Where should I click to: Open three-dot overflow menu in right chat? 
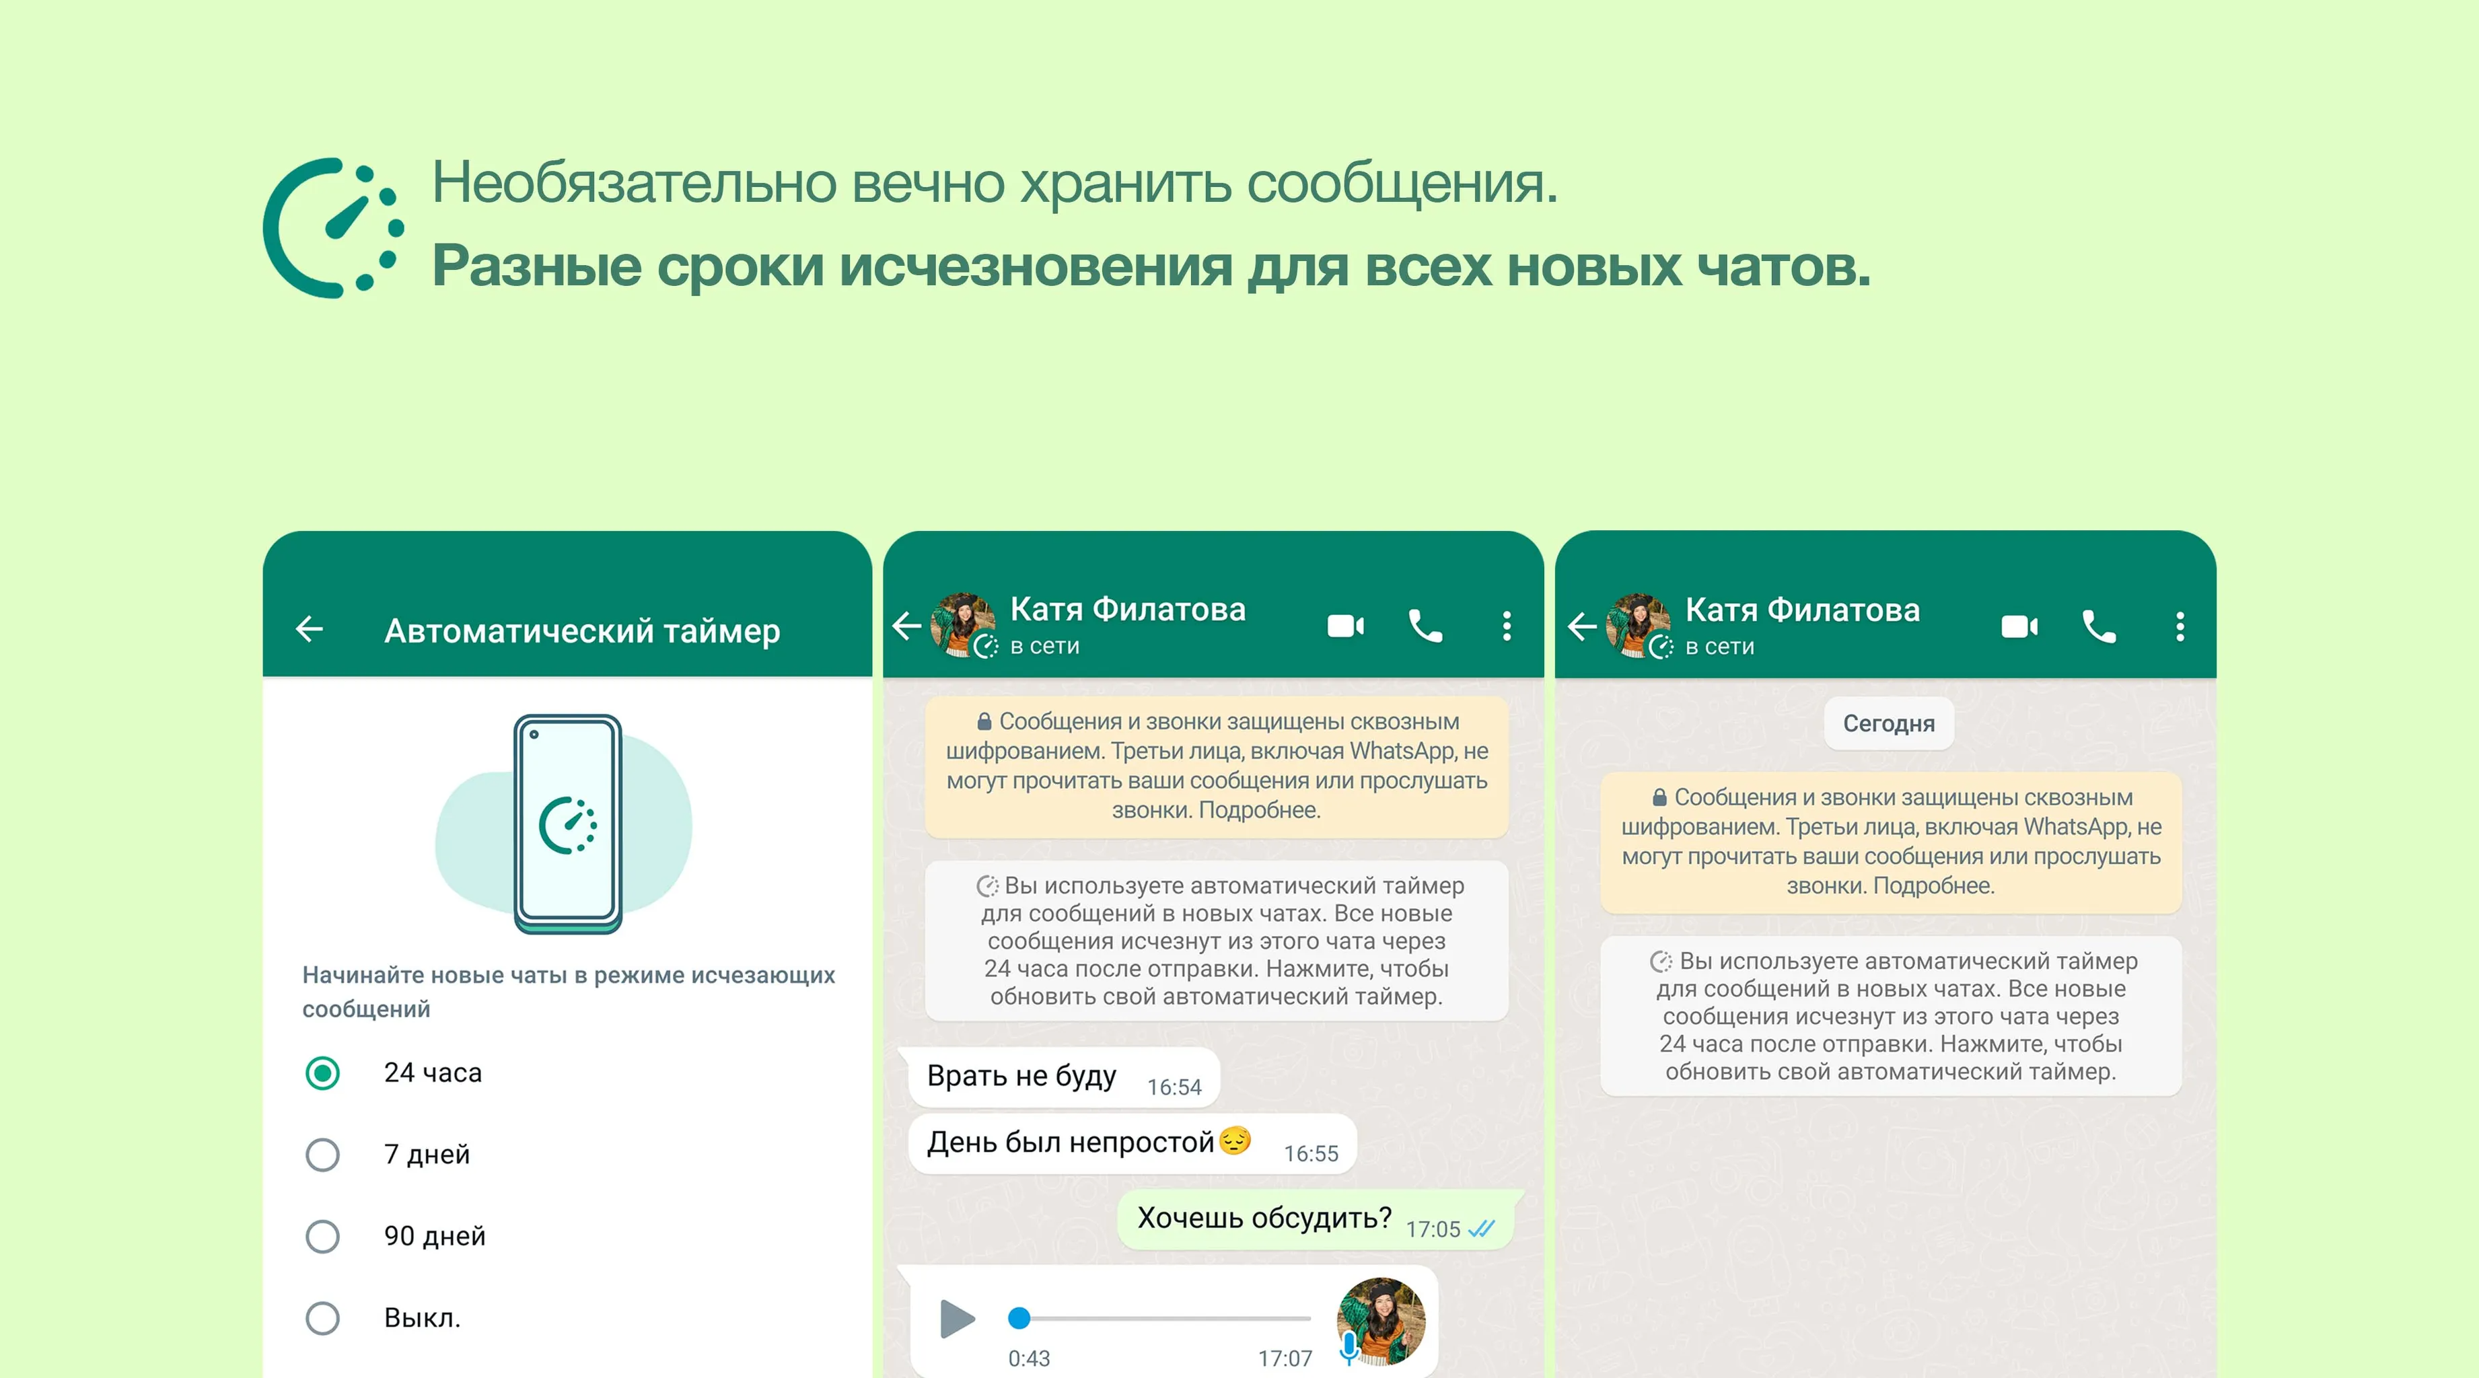tap(2180, 627)
